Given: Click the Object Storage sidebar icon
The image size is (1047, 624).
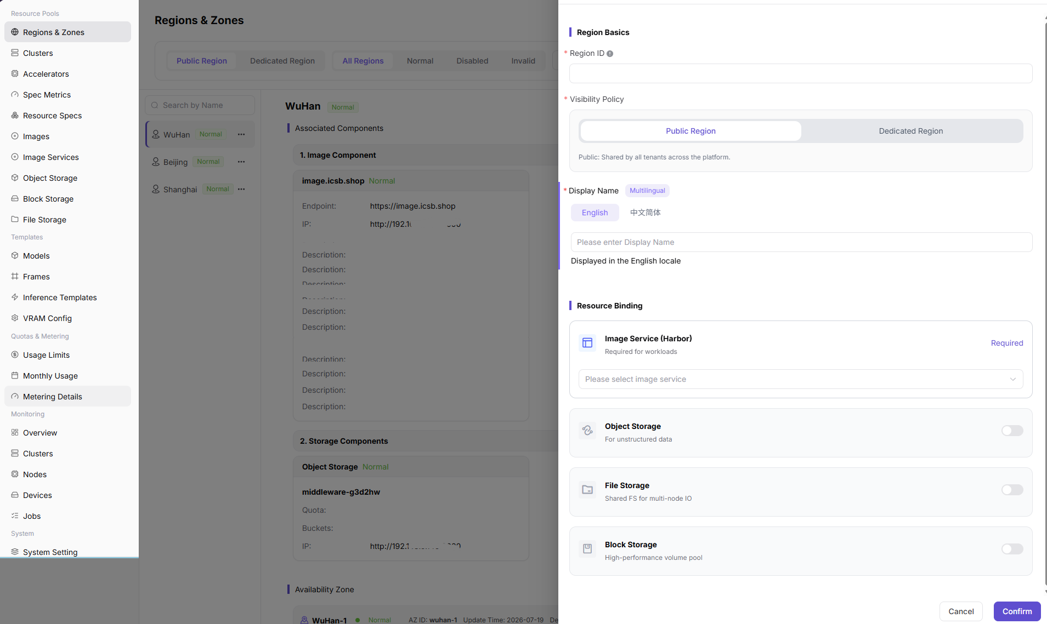Looking at the screenshot, I should [15, 178].
